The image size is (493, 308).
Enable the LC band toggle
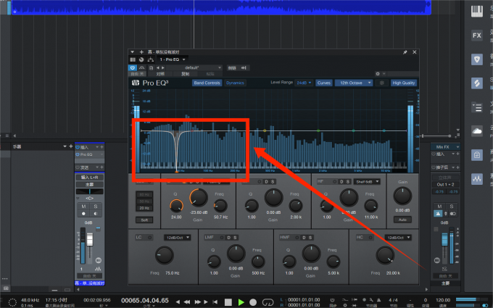150,237
